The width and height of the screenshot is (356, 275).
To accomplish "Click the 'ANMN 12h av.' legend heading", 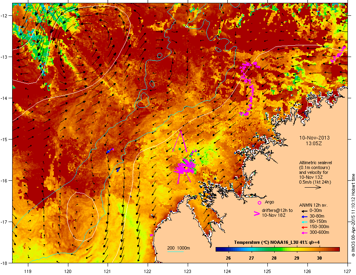I will (313, 205).
